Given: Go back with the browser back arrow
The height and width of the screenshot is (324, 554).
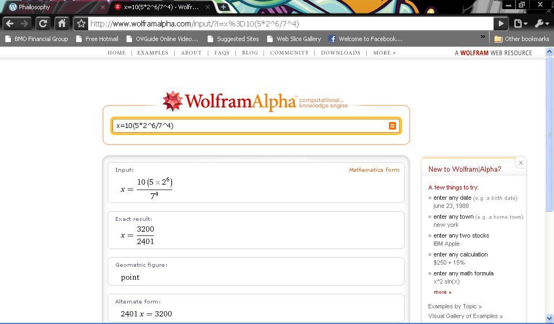Looking at the screenshot, I should tap(10, 24).
